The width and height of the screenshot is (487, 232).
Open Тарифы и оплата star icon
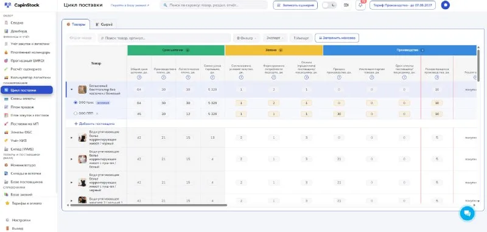pos(7,203)
